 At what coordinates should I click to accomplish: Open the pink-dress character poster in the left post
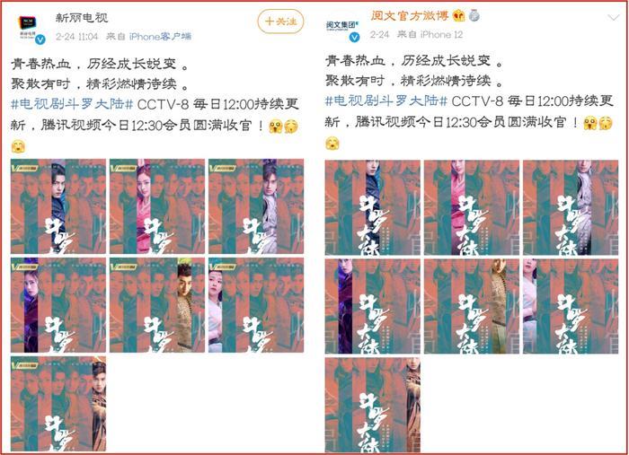point(157,206)
